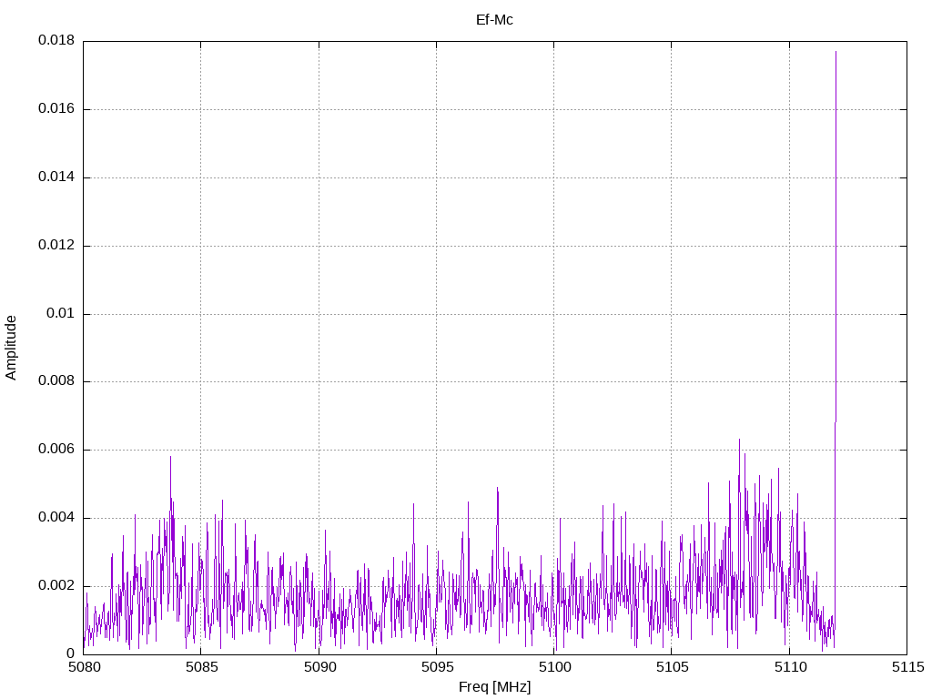Click the x-axis tick label 5095
This screenshot has width=932, height=699.
(x=437, y=667)
